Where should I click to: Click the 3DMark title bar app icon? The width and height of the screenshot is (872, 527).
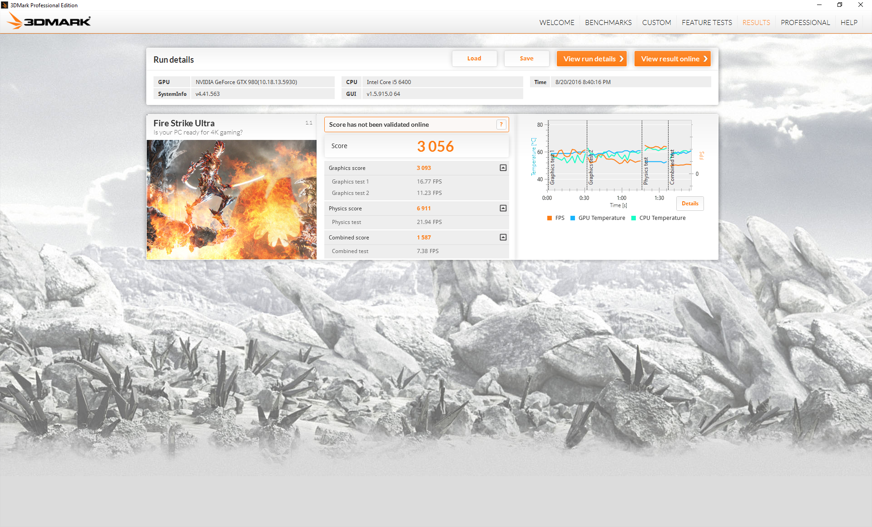(5, 5)
